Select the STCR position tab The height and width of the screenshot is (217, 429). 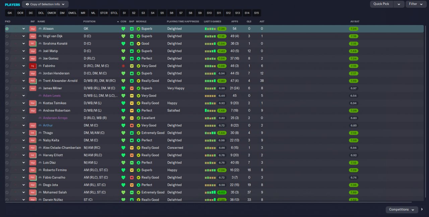104,13
